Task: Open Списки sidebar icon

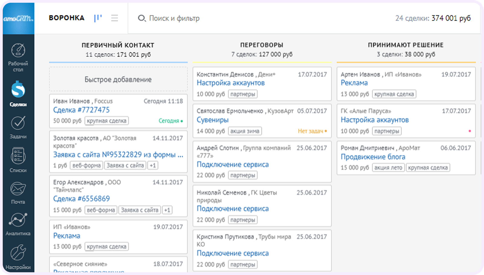Action: pos(18,156)
